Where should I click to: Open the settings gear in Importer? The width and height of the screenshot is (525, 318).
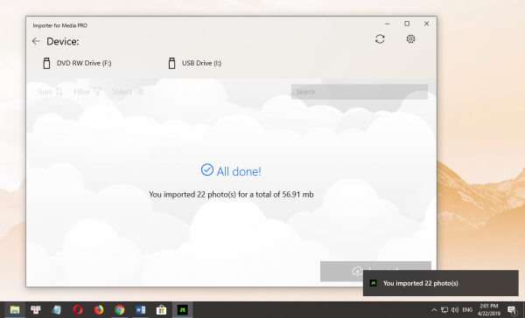coord(410,39)
